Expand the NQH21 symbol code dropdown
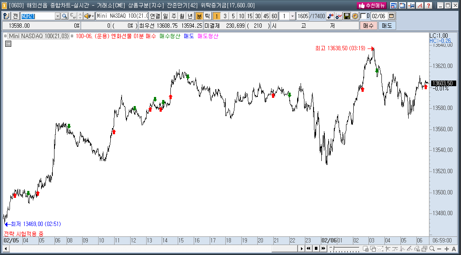The image size is (461, 255). coord(58,16)
